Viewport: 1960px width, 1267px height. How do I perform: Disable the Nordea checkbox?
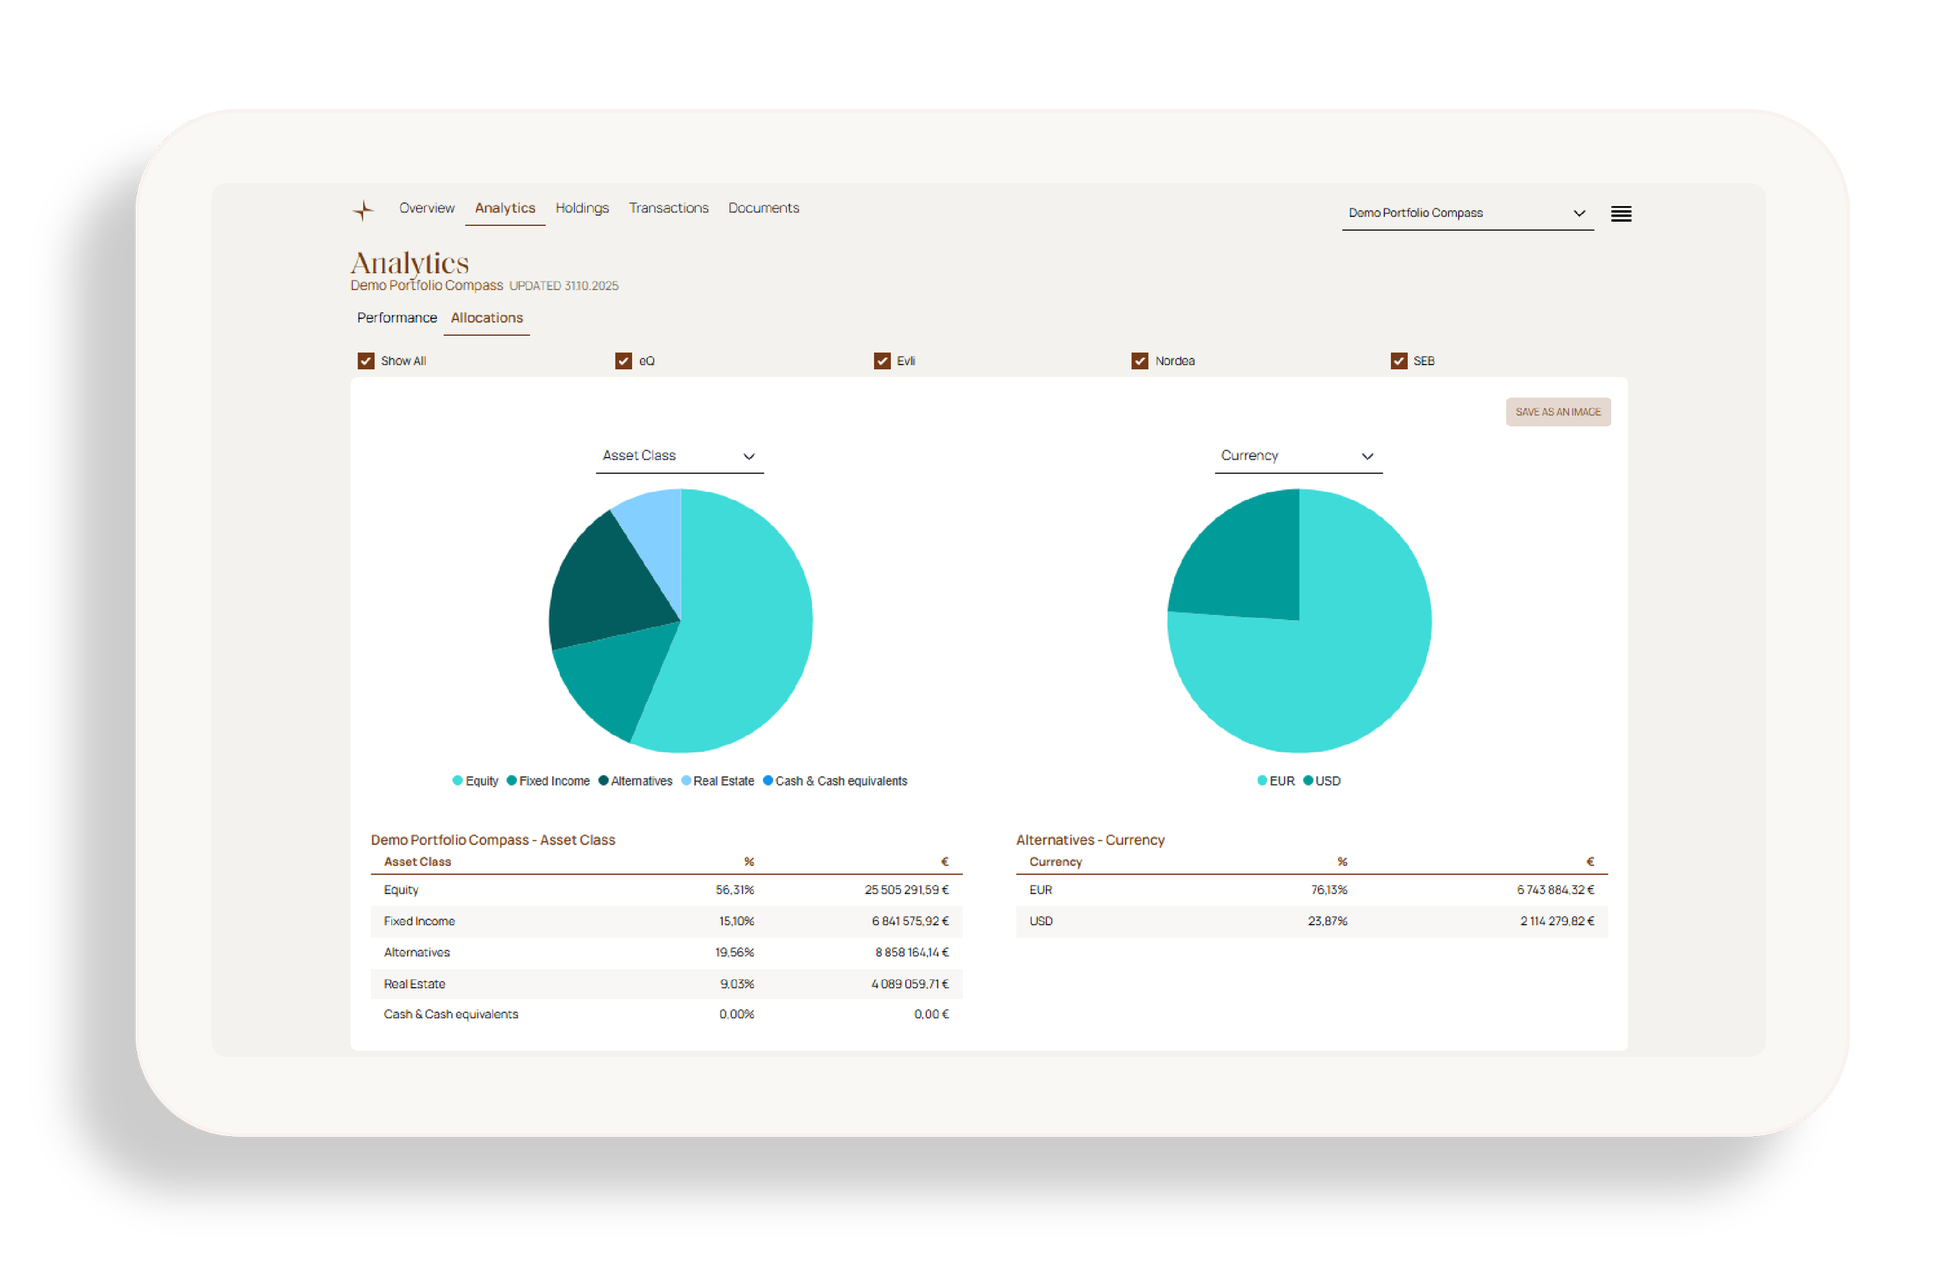1139,361
